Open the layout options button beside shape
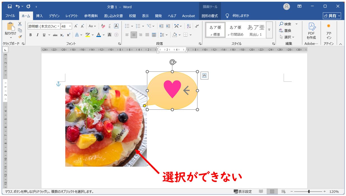 pyautogui.click(x=205, y=75)
